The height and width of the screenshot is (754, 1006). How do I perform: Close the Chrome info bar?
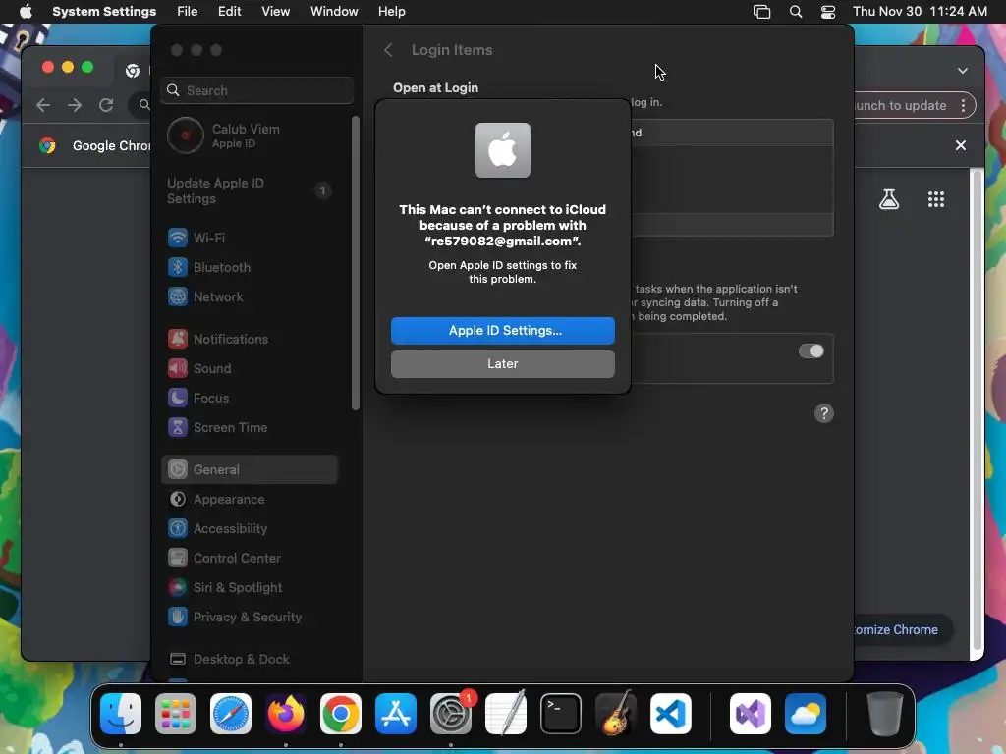961,145
